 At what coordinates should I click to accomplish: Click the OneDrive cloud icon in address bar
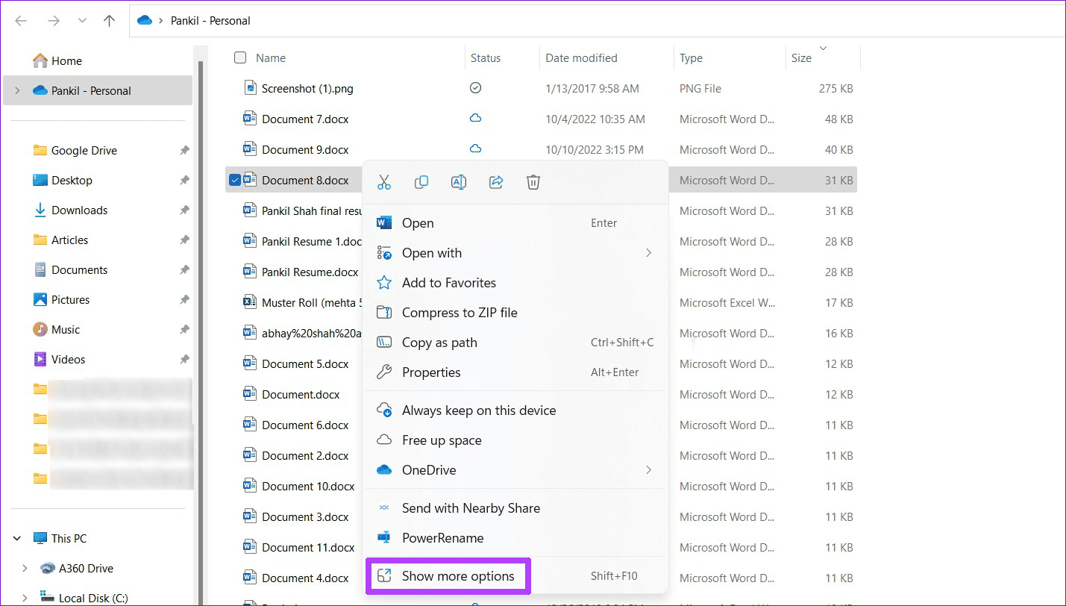click(x=145, y=21)
